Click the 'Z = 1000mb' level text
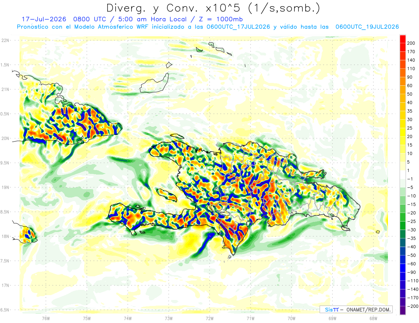 pos(221,19)
